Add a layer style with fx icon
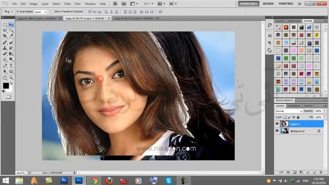The image size is (329, 185). (288, 172)
